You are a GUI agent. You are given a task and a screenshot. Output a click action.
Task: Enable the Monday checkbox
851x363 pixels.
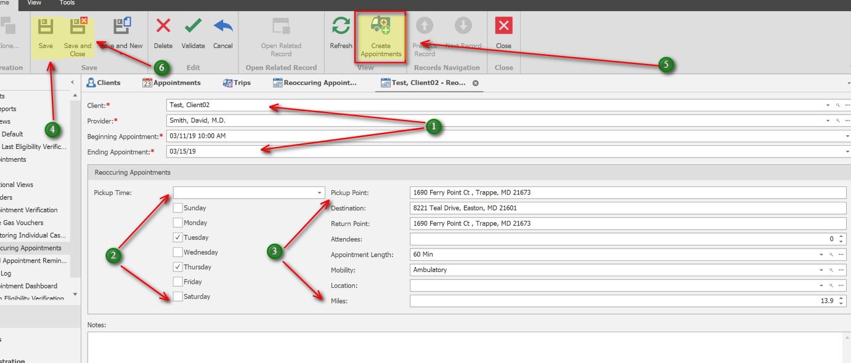(x=179, y=222)
